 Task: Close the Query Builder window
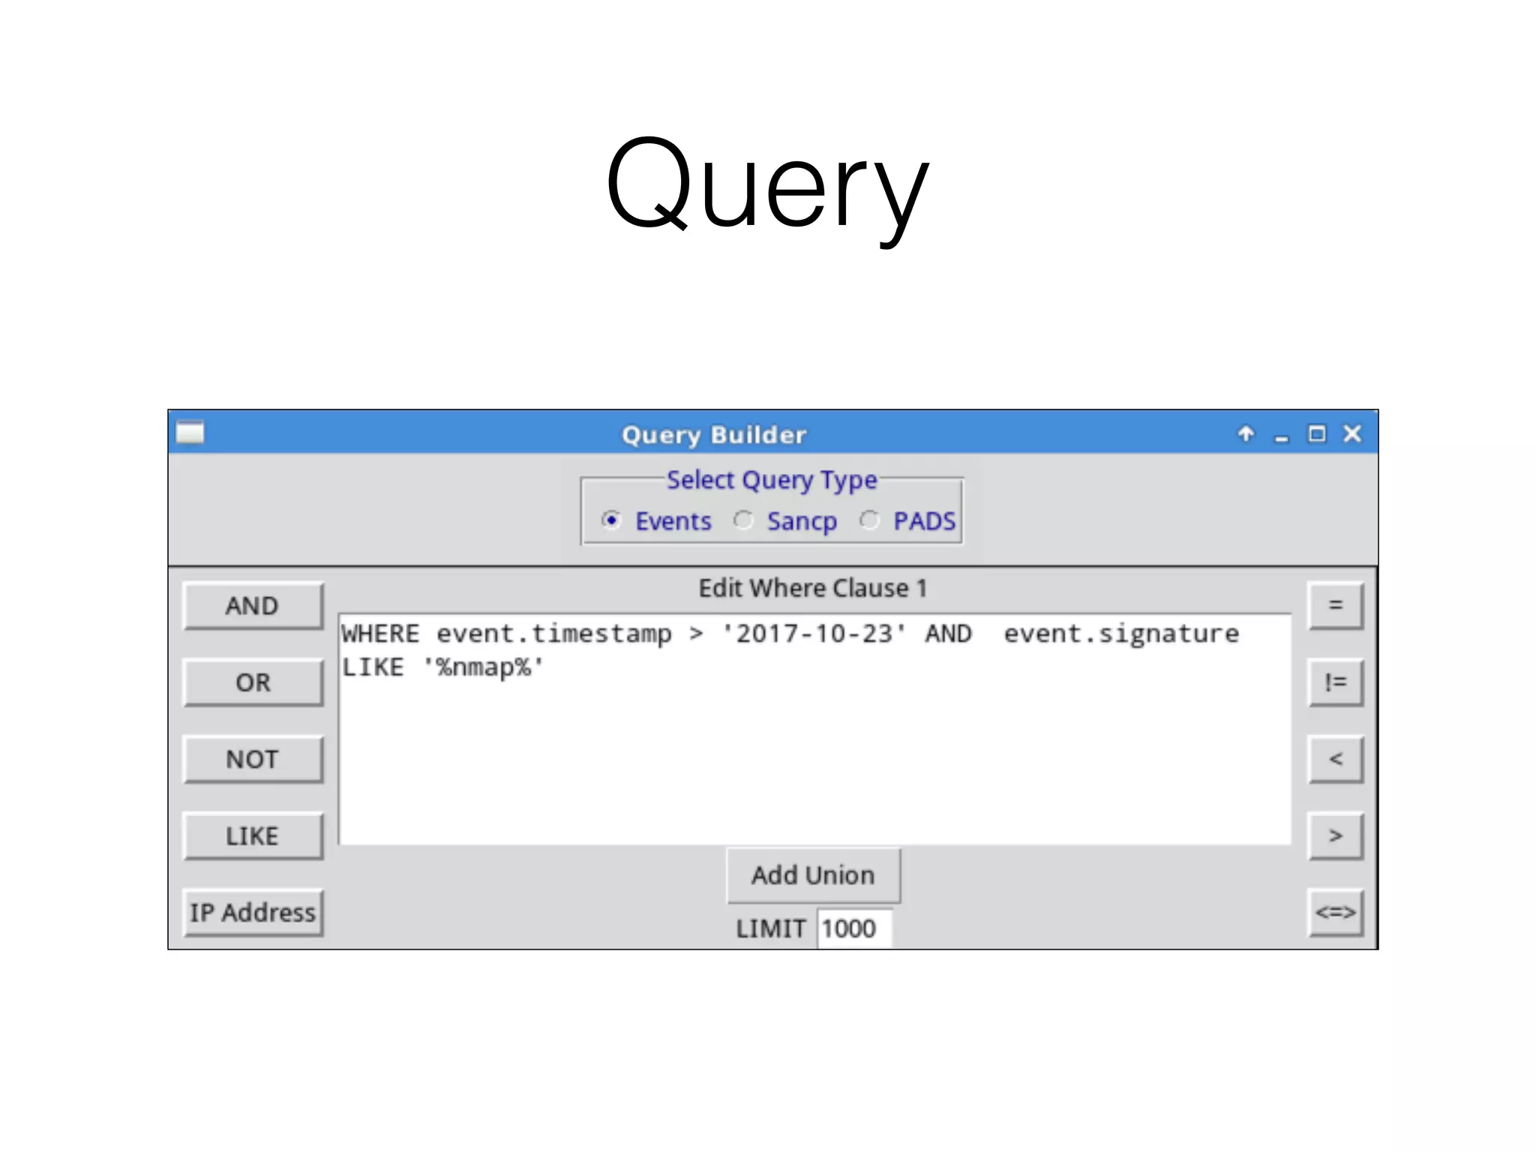coord(1352,433)
